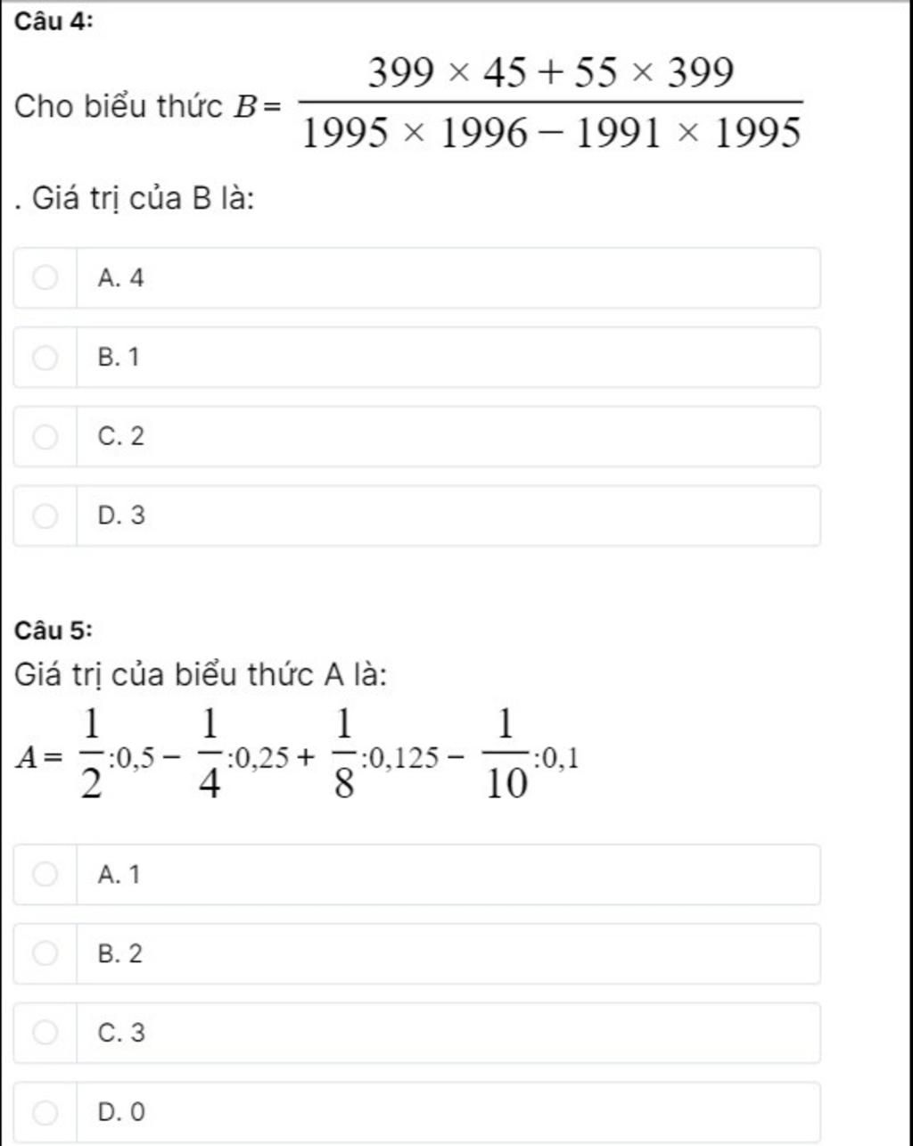
Task: Select radio button for answer A. 4
Action: pos(45,278)
